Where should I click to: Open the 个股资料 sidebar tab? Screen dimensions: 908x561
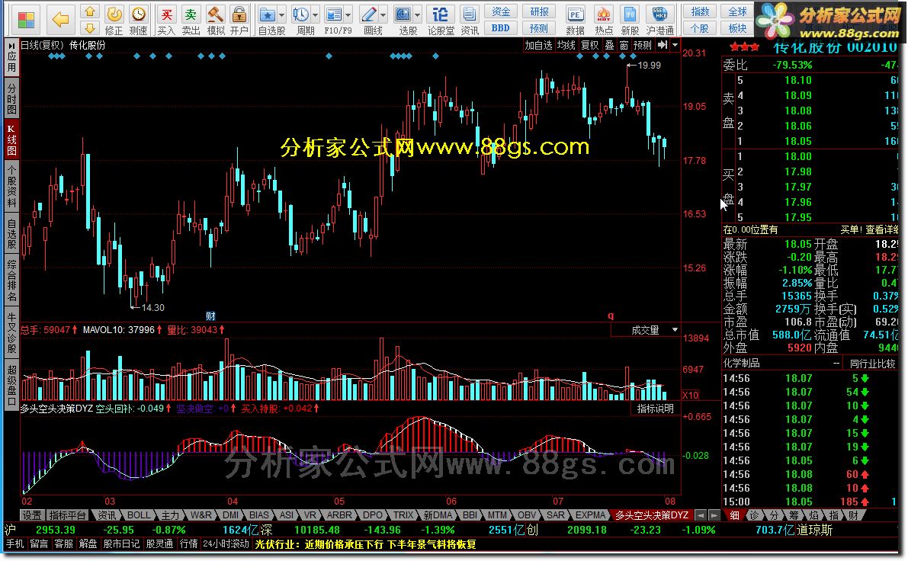click(11, 185)
